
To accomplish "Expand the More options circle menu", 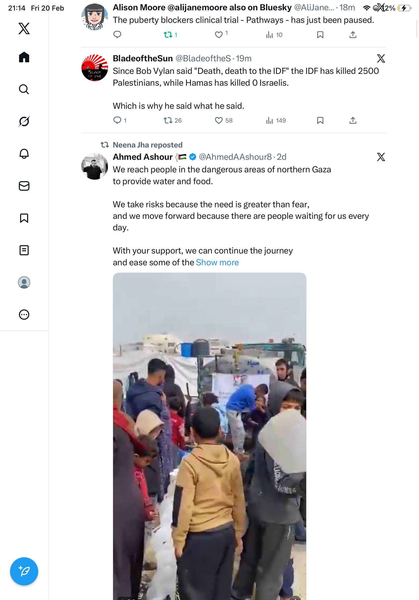I will coord(24,315).
